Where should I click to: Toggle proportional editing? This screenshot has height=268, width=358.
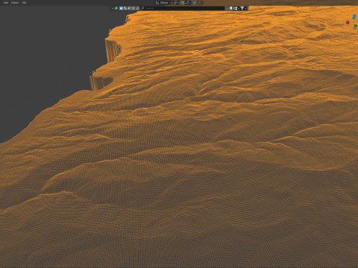coord(195,3)
